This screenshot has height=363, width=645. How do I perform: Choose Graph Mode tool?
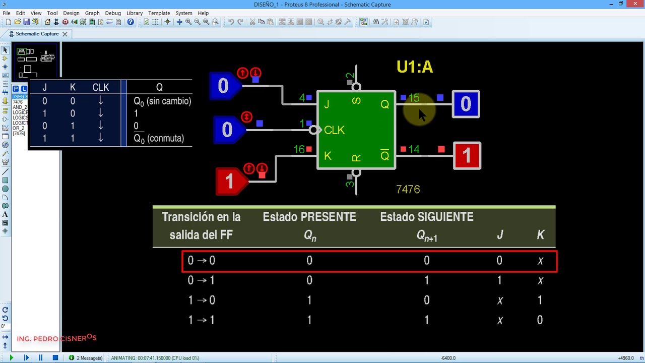(5, 128)
